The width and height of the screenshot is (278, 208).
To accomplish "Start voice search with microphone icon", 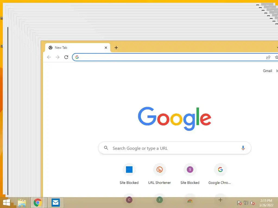I will tap(243, 148).
